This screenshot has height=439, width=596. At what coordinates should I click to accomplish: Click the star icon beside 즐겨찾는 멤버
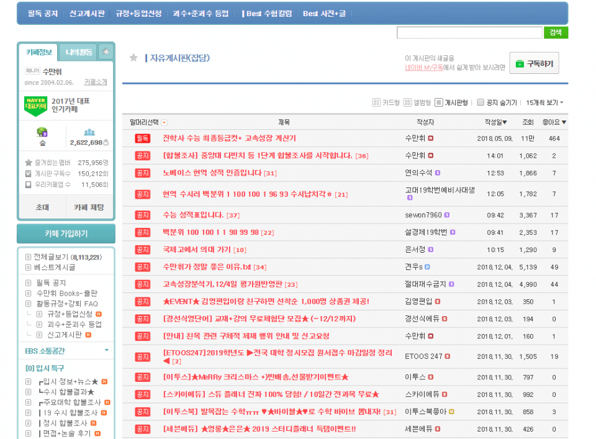tap(28, 163)
